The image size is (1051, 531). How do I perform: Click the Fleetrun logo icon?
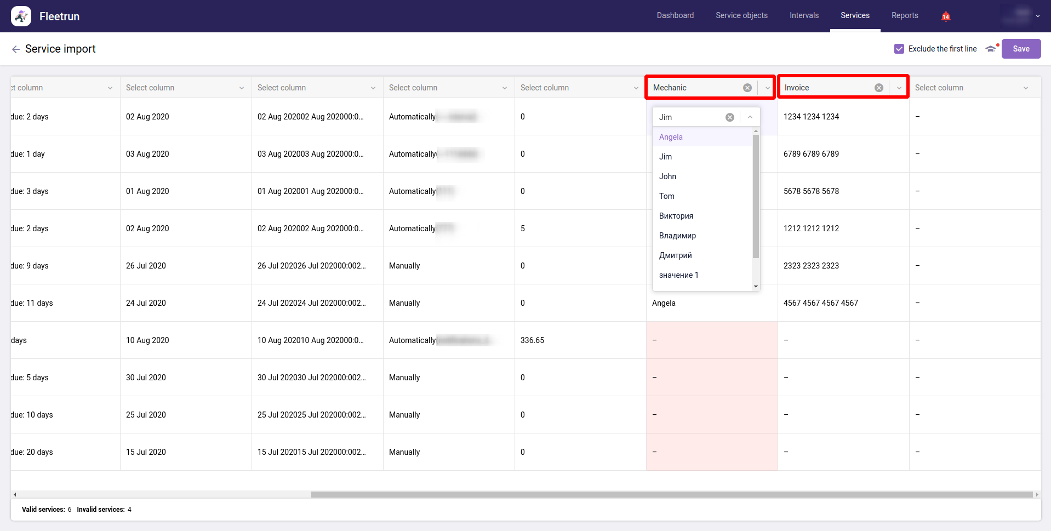21,16
